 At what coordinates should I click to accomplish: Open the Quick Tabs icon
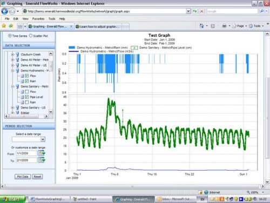(x=20, y=26)
